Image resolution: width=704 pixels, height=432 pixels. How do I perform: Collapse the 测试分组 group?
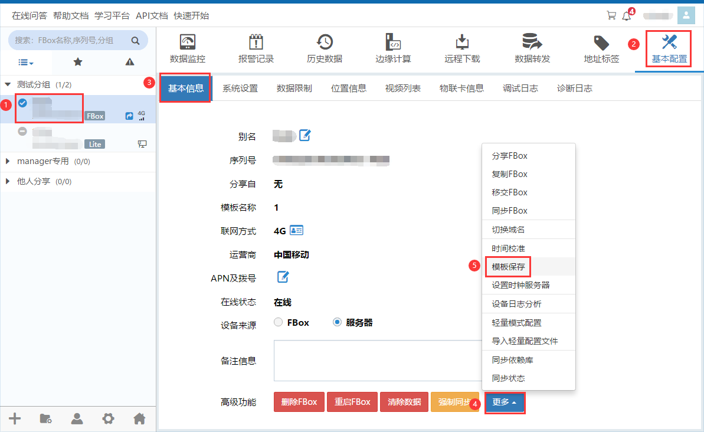(8, 85)
